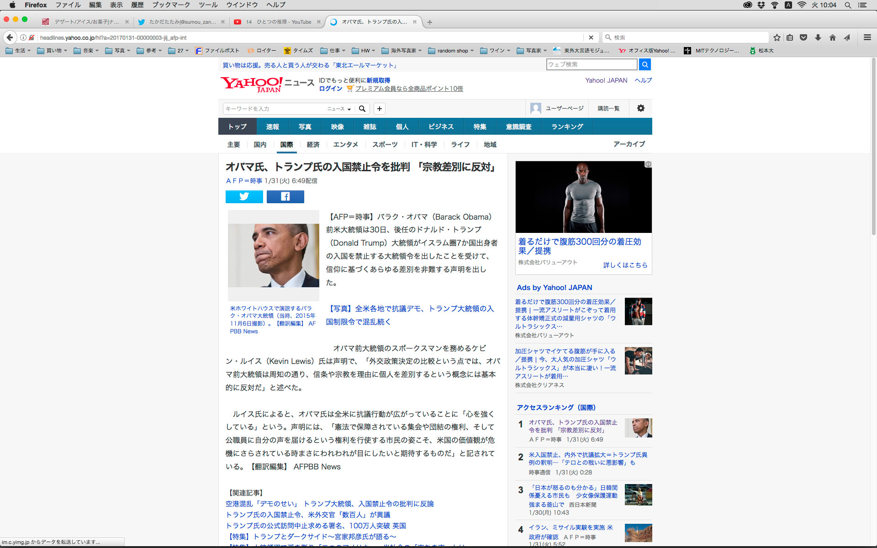Click the ログイン link
This screenshot has height=548, width=877.
click(x=330, y=89)
